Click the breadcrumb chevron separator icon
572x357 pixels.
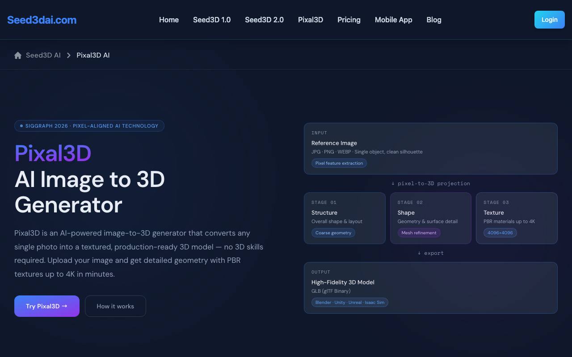pos(69,55)
